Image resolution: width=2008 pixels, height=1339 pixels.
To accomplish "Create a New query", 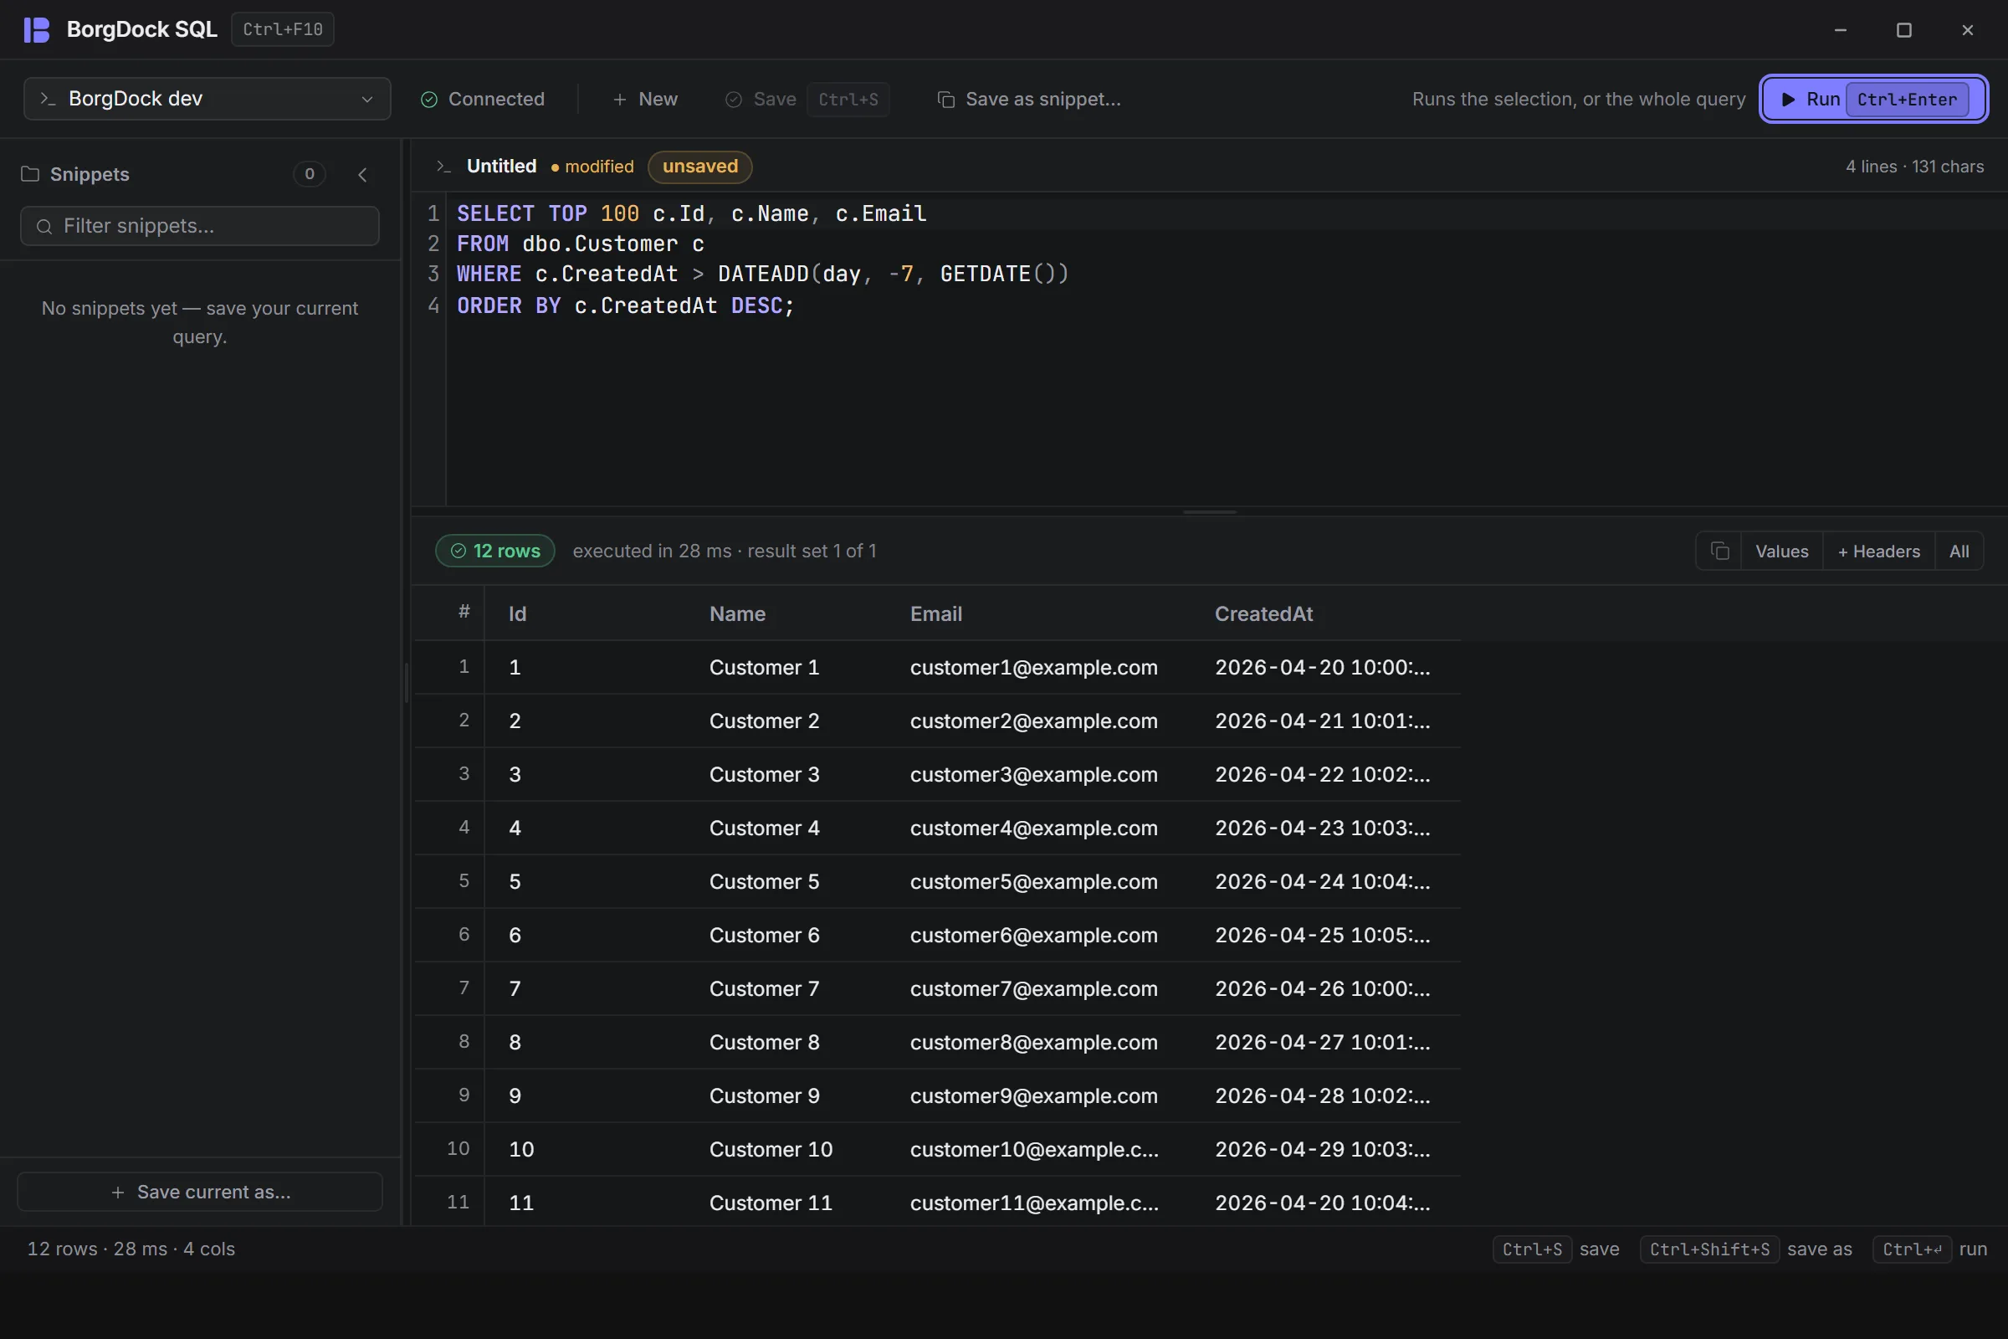I will pyautogui.click(x=645, y=99).
